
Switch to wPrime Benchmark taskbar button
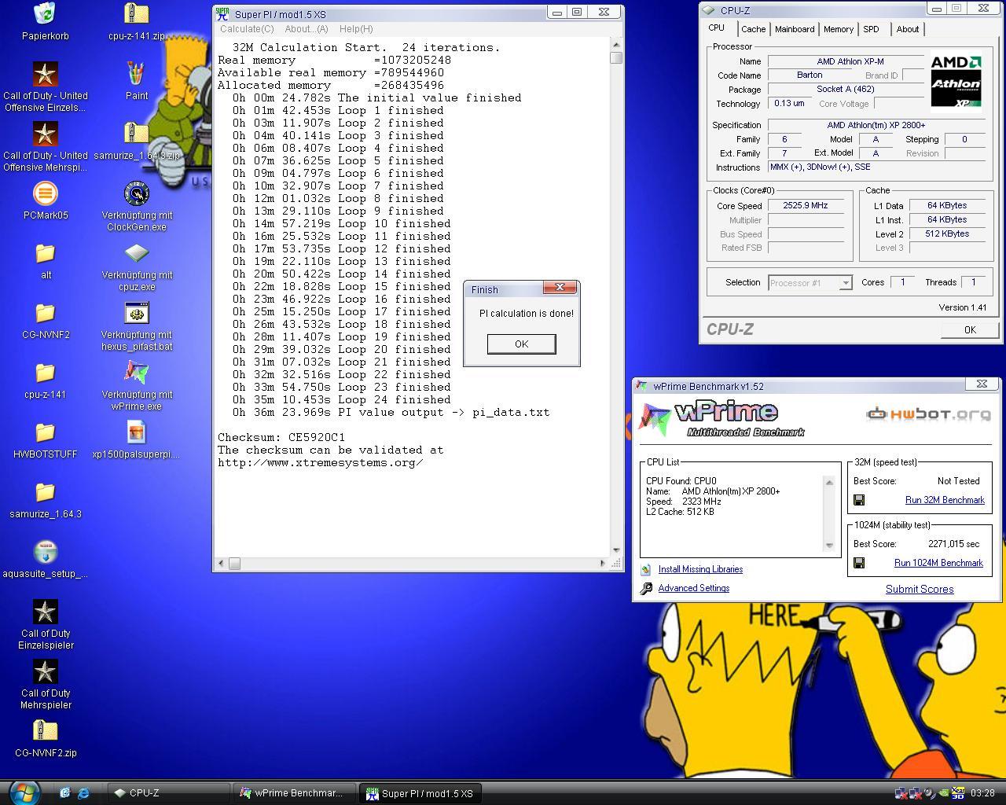click(x=295, y=793)
